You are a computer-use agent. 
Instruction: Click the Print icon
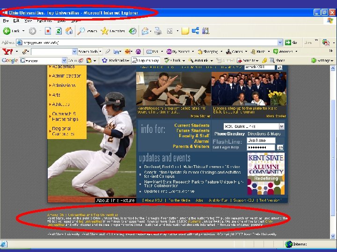pos(158,31)
